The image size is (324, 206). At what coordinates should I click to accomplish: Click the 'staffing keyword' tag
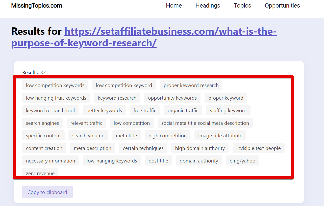click(x=228, y=110)
